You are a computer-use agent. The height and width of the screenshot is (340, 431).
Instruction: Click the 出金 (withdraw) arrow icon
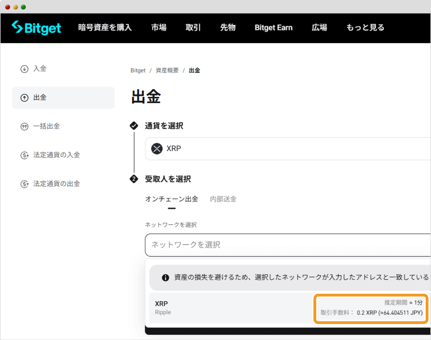(x=24, y=98)
